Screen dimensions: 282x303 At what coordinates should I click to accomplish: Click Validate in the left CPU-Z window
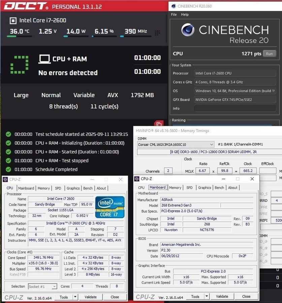(90, 297)
